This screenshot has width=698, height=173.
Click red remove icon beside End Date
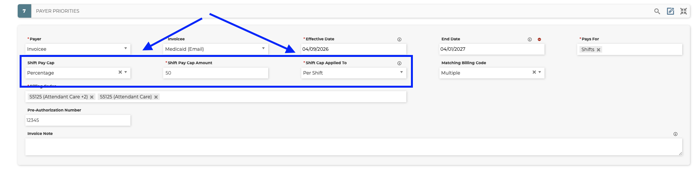[539, 40]
